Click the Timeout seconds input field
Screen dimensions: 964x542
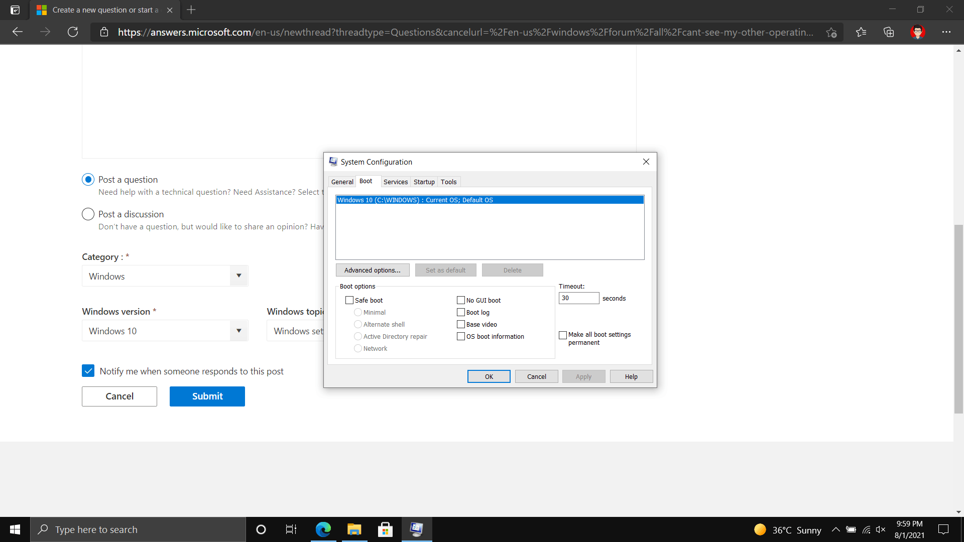point(578,298)
